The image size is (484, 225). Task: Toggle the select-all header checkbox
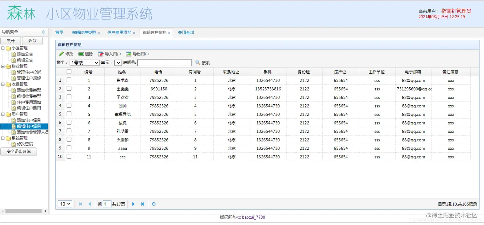(69, 72)
